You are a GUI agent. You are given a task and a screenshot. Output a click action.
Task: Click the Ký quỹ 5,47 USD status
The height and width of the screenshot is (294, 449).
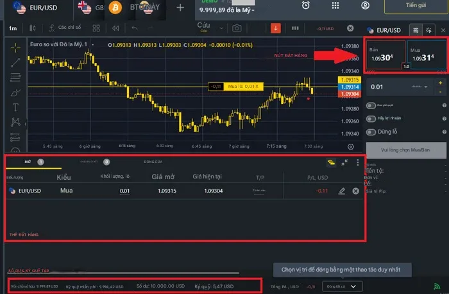tap(214, 286)
